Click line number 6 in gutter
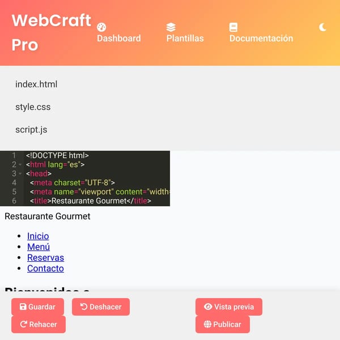Viewport: 340px width, 340px height. tap(14, 201)
